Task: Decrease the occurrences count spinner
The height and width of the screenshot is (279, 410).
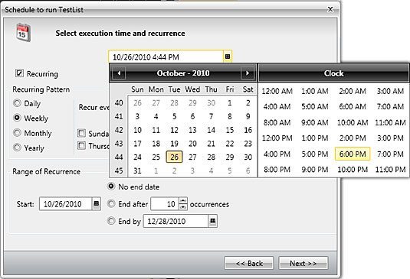Action: [183, 207]
